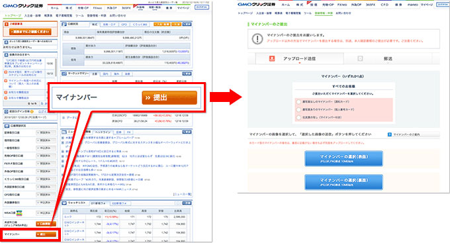450x243 pixels.
Task: Open the FXneo tab on the left page
Action: (97, 8)
